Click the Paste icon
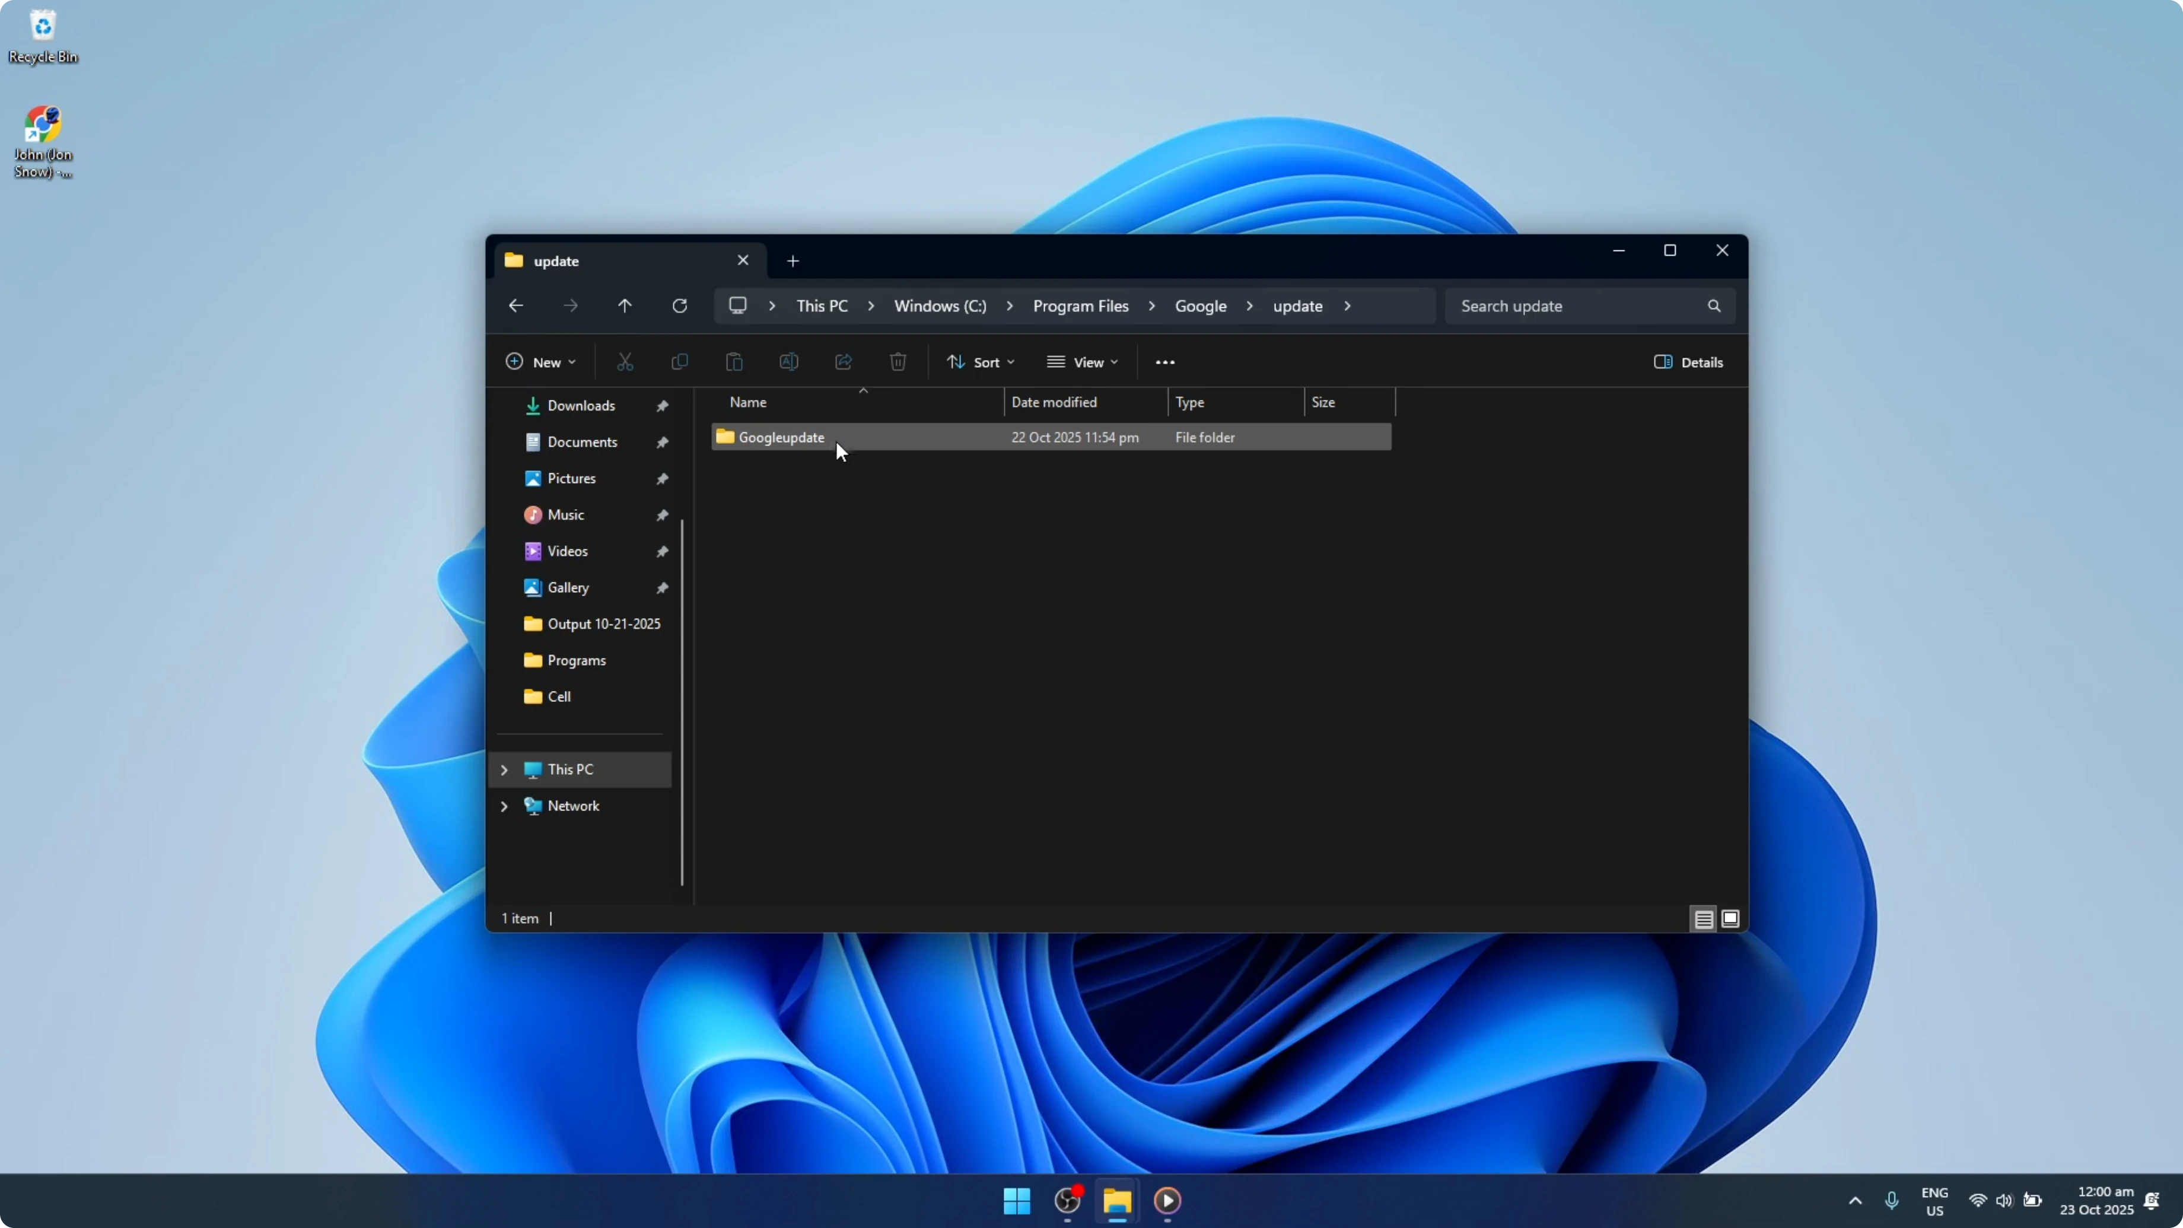 734,362
